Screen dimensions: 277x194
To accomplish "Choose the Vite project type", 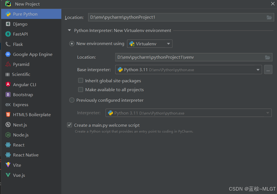I will (x=31, y=165).
